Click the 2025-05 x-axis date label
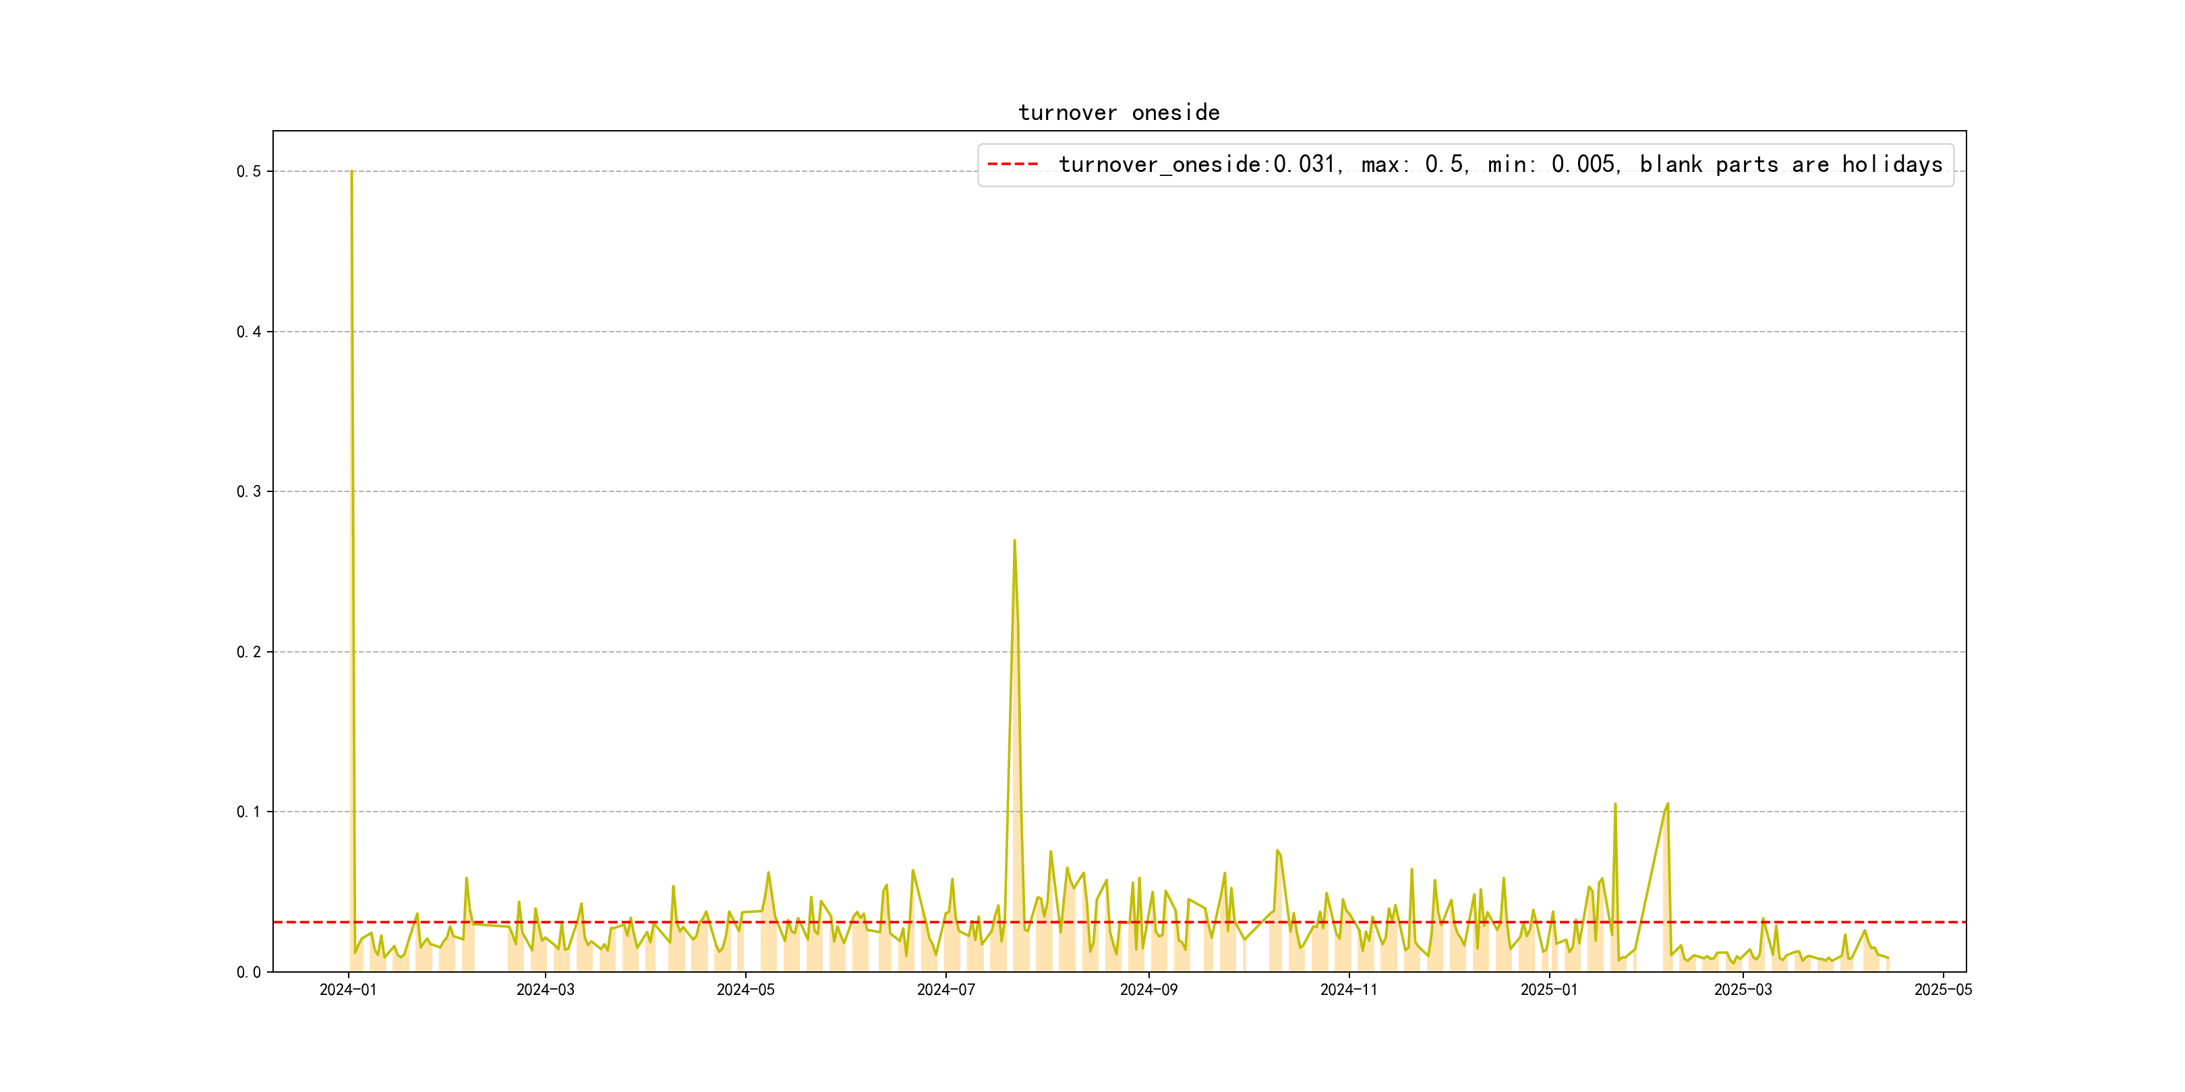 tap(1942, 990)
